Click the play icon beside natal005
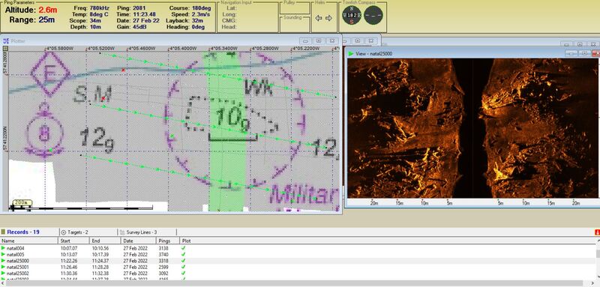 [x=4, y=255]
